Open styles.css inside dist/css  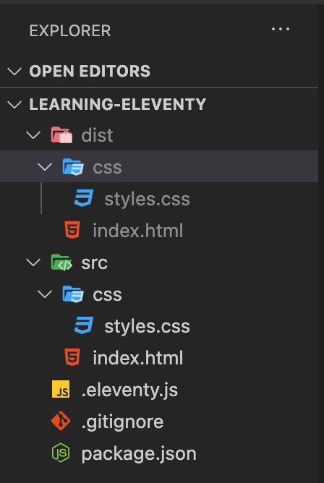[x=147, y=200]
